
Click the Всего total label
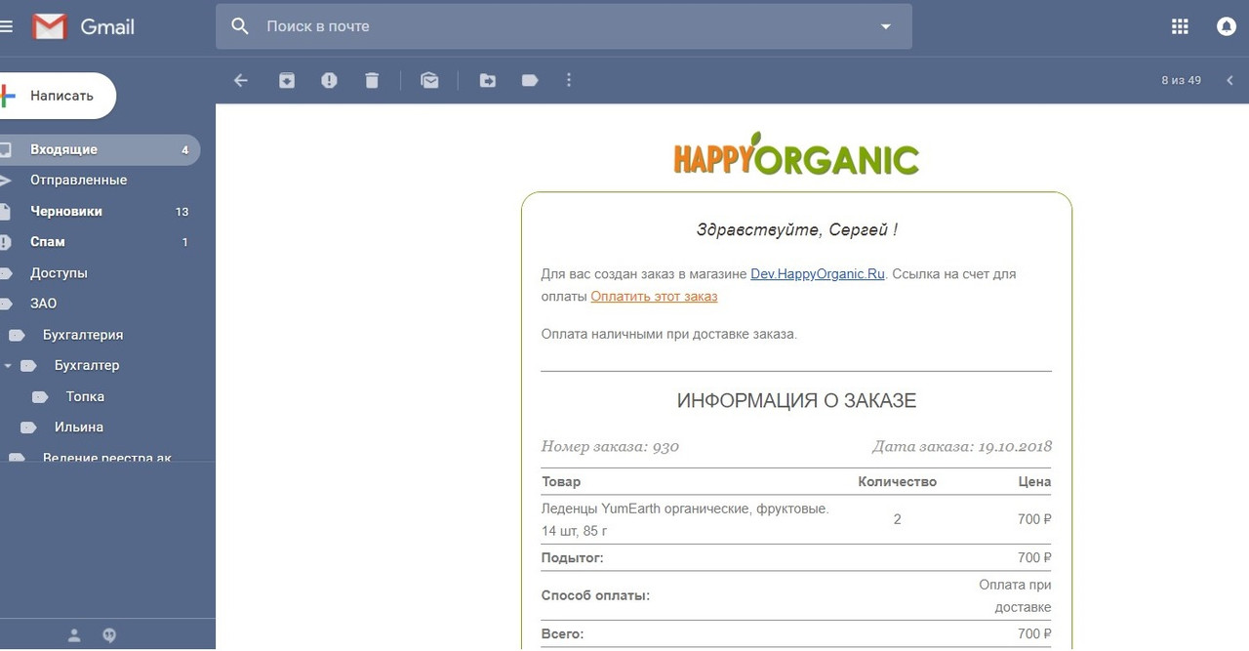(562, 634)
